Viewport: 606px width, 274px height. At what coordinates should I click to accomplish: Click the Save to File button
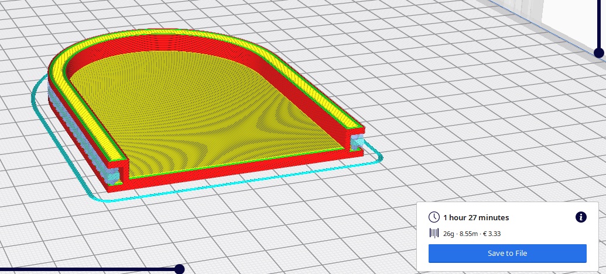507,253
